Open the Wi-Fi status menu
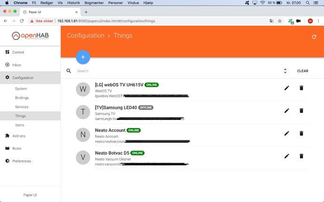The width and height of the screenshot is (324, 202). [262, 3]
